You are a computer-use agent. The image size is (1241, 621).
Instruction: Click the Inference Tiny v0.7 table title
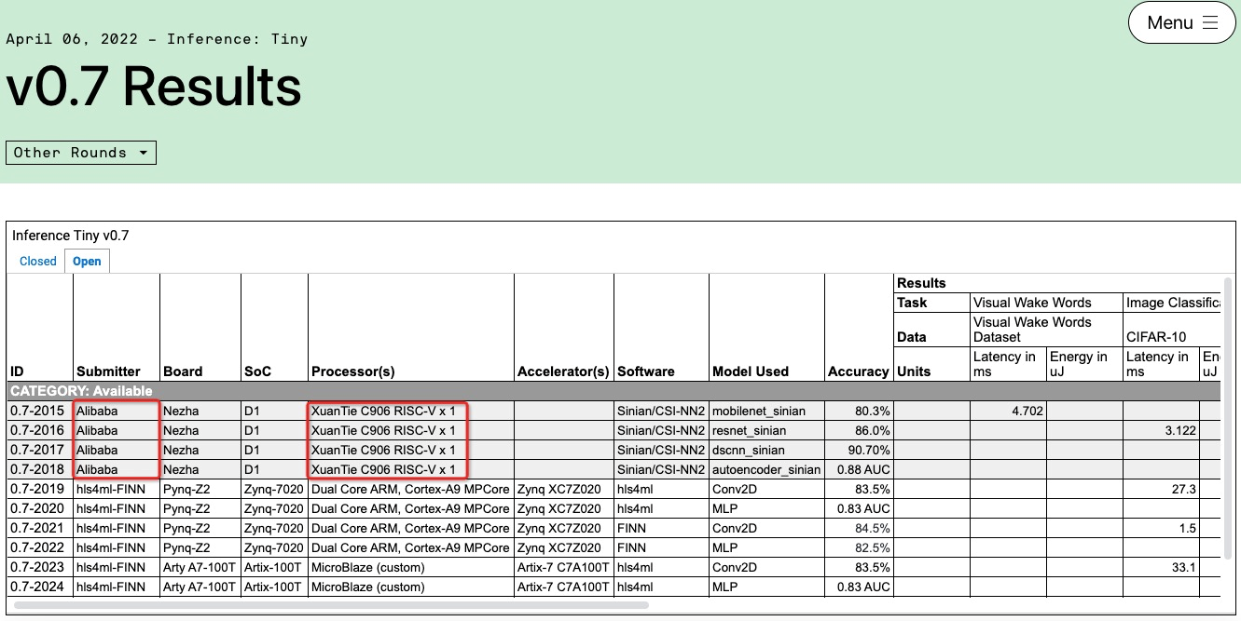(x=71, y=236)
